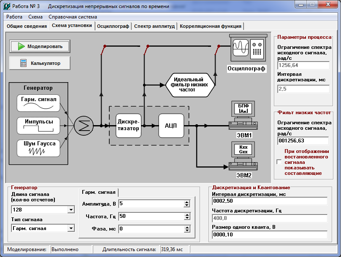Switch to the Спектр амплитуд tab

tap(154, 26)
